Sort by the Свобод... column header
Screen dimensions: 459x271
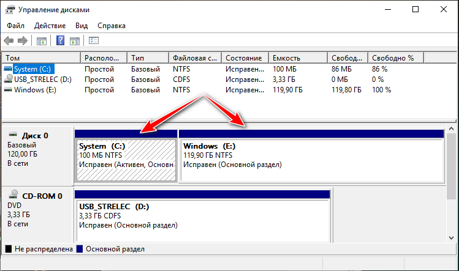347,58
